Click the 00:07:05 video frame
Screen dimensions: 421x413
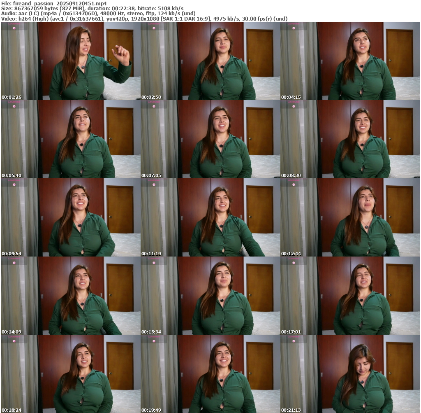click(210, 139)
